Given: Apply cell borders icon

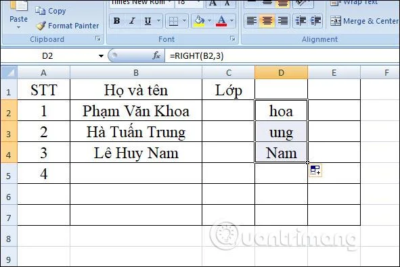Looking at the screenshot, I should (173, 21).
